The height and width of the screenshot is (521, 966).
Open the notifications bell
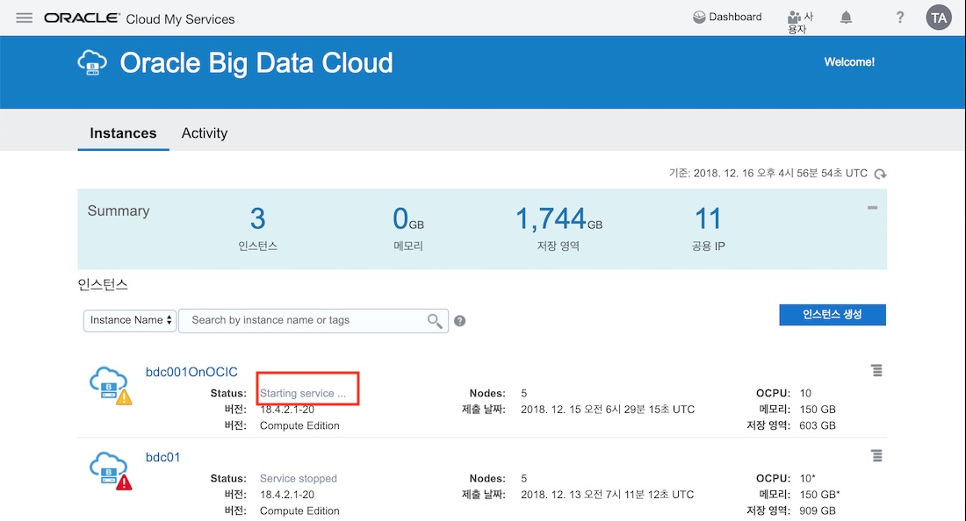pos(847,18)
